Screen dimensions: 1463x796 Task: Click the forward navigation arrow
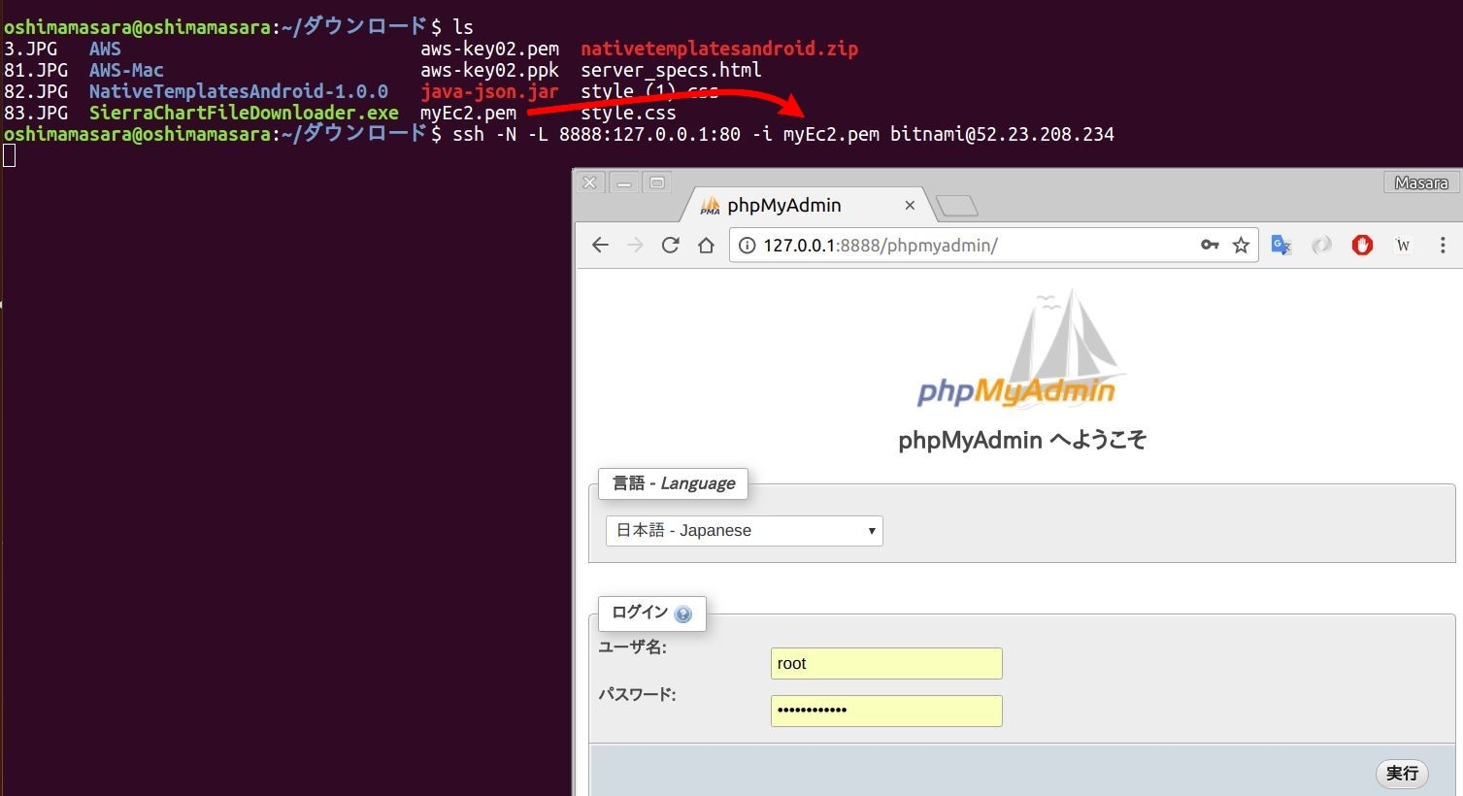pos(635,245)
